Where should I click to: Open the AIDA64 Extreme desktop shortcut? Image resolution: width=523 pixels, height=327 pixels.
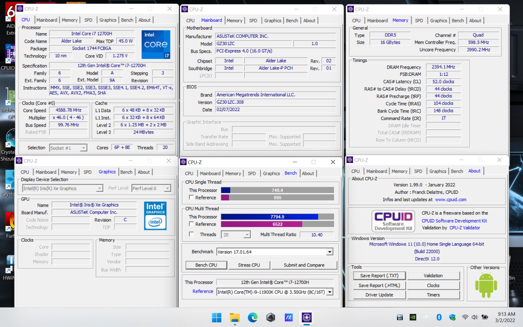(x=10, y=19)
